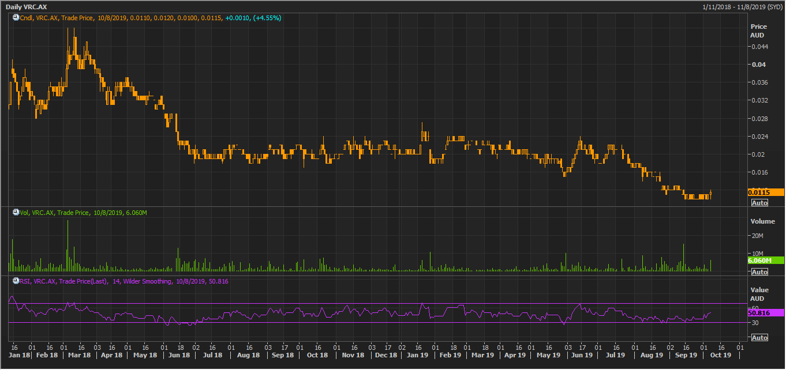Click the Mar 18 label on time axis
Screen dimensions: 786x370
[80, 356]
